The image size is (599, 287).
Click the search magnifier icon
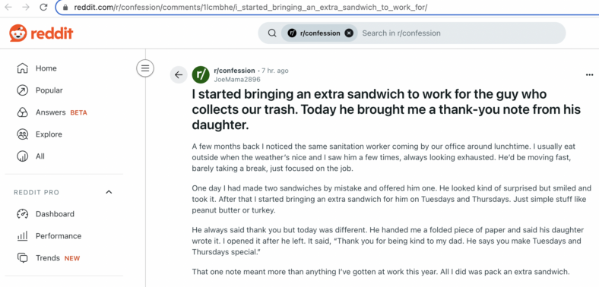click(x=272, y=33)
